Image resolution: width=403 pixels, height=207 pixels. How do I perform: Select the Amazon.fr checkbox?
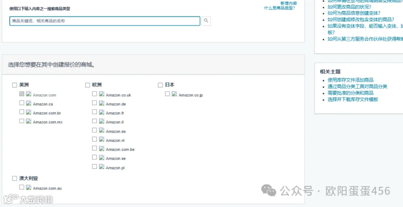point(94,112)
